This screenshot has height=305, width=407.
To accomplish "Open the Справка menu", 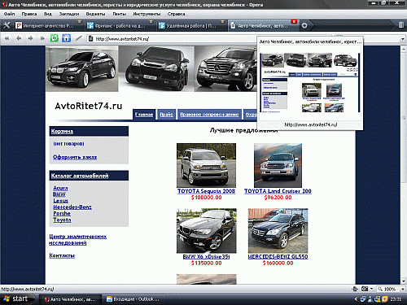I will tap(176, 14).
